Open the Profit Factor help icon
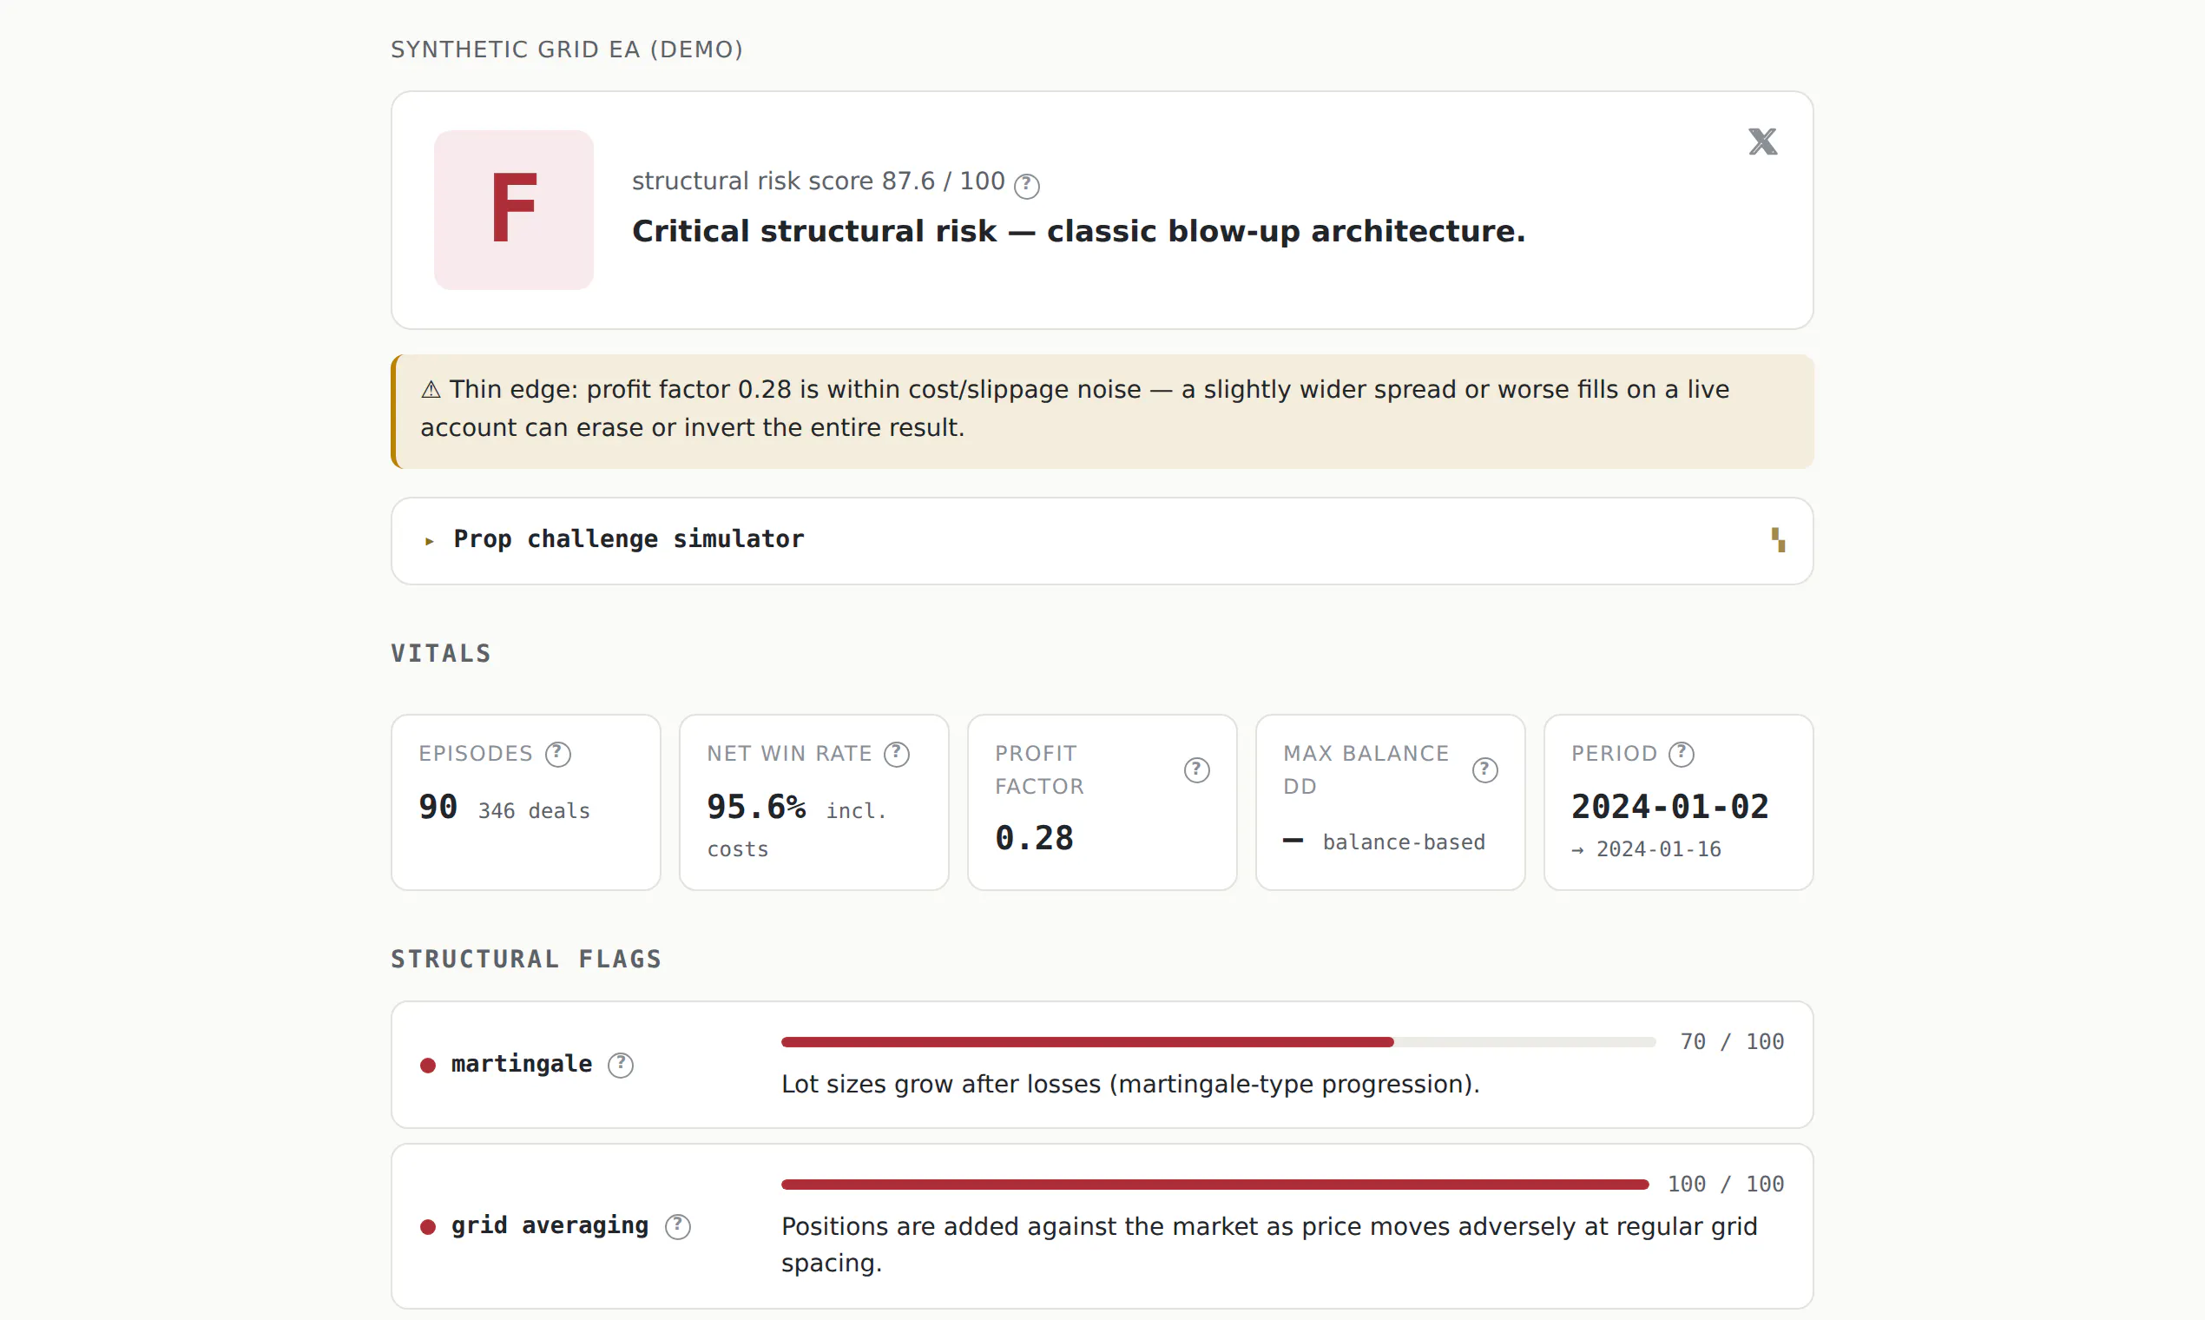The width and height of the screenshot is (2205, 1320). [x=1197, y=770]
